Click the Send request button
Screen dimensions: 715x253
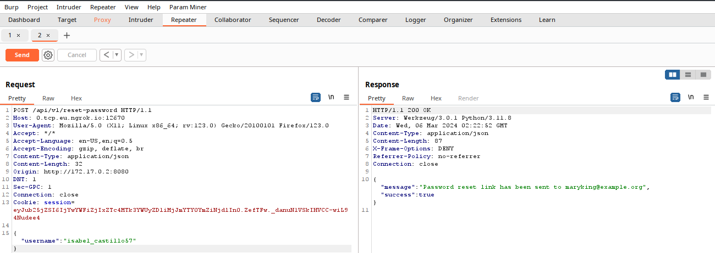22,55
